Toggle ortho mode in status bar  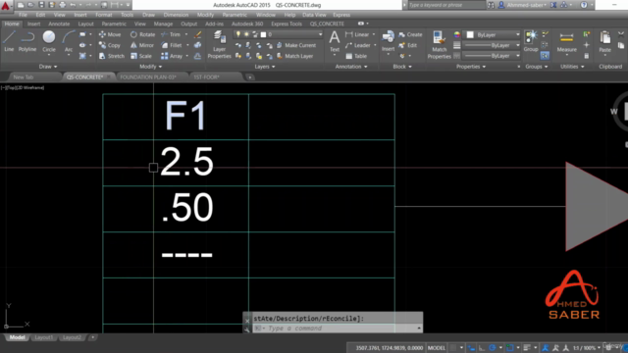point(482,348)
